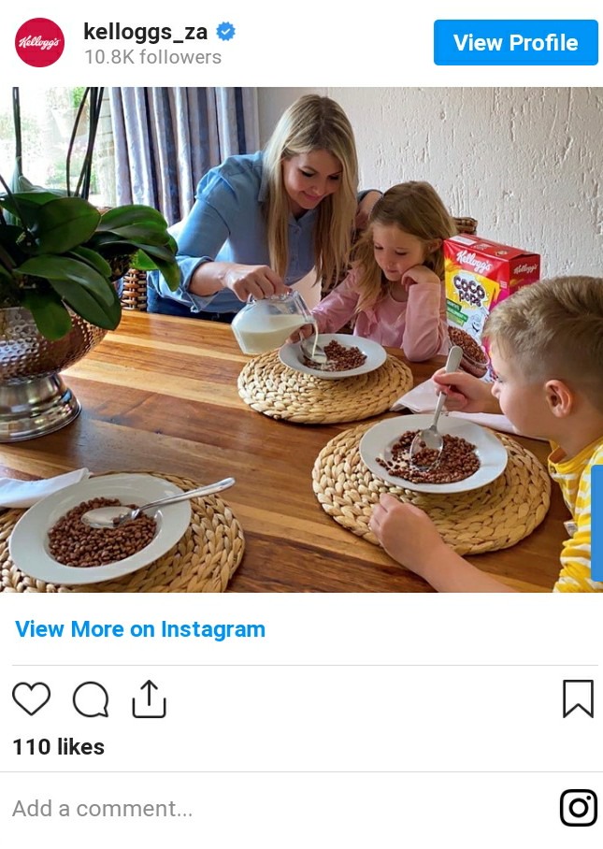Open the kelloggs_za username link
Image resolution: width=603 pixels, height=849 pixels.
coord(145,32)
